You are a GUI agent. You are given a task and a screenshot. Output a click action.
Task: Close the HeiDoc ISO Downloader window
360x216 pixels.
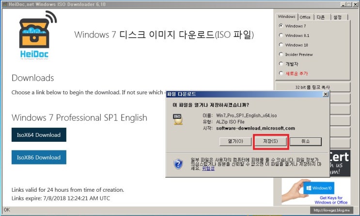(x=355, y=4)
